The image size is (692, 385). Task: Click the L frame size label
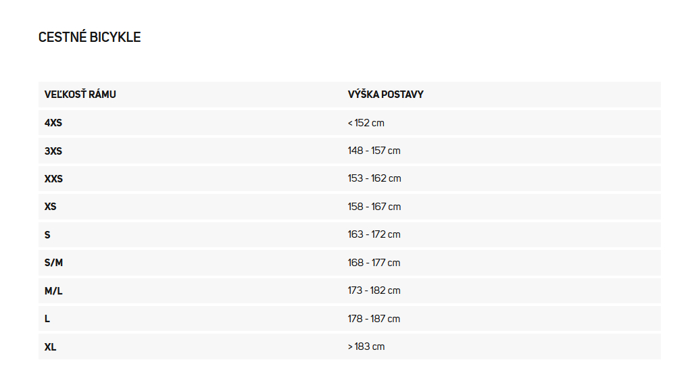click(47, 318)
